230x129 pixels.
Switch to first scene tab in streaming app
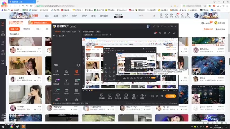[58, 32]
